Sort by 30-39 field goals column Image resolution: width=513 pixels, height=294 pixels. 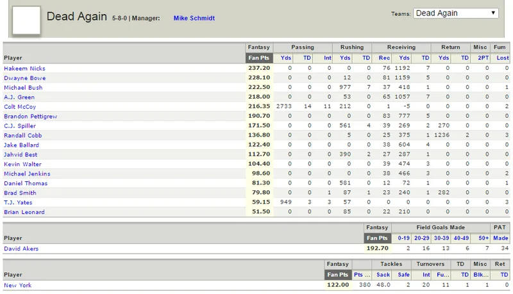tap(441, 238)
